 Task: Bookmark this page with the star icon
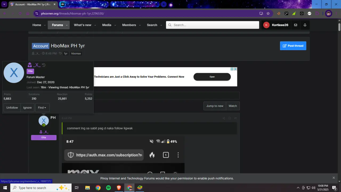coord(268,13)
